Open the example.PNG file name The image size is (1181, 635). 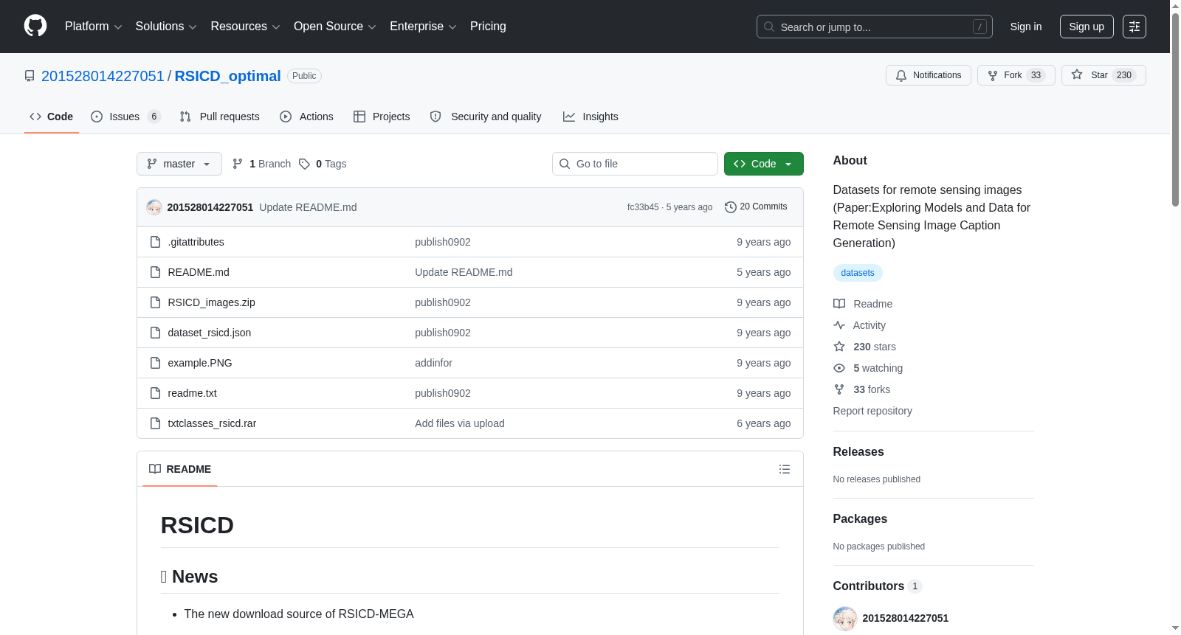200,363
